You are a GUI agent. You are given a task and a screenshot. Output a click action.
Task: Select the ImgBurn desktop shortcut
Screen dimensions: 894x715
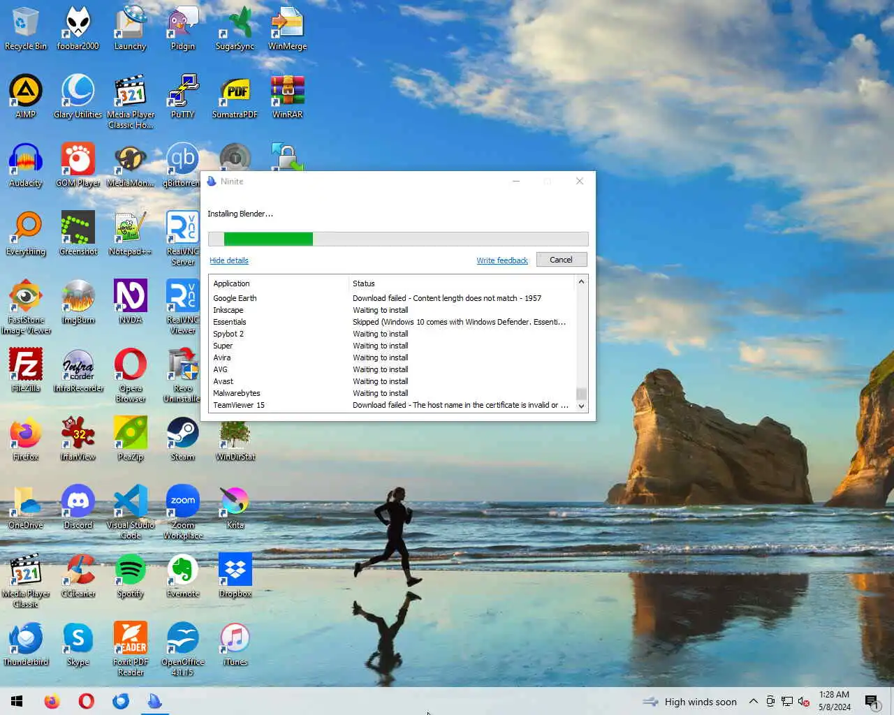coord(78,302)
